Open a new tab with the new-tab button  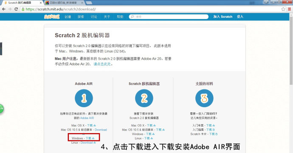[x=89, y=3]
